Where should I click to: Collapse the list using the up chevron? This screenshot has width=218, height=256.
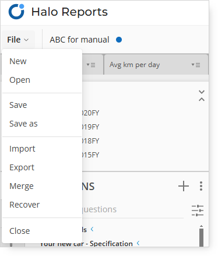202,99
